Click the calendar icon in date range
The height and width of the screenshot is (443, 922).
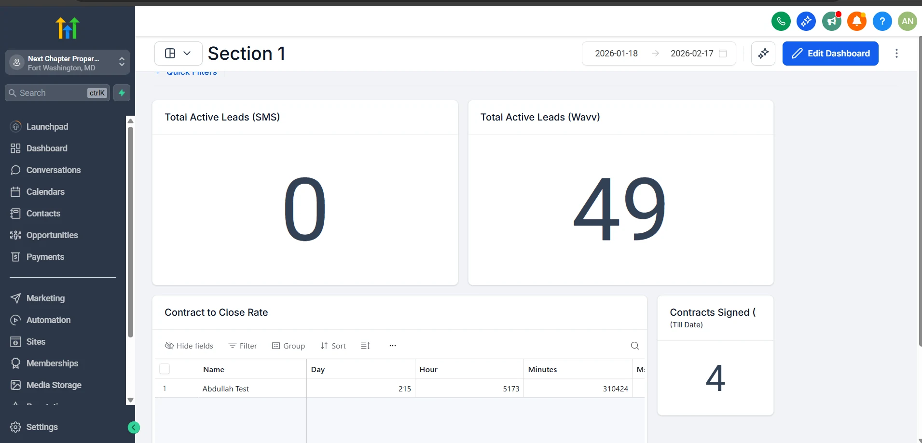pyautogui.click(x=723, y=54)
